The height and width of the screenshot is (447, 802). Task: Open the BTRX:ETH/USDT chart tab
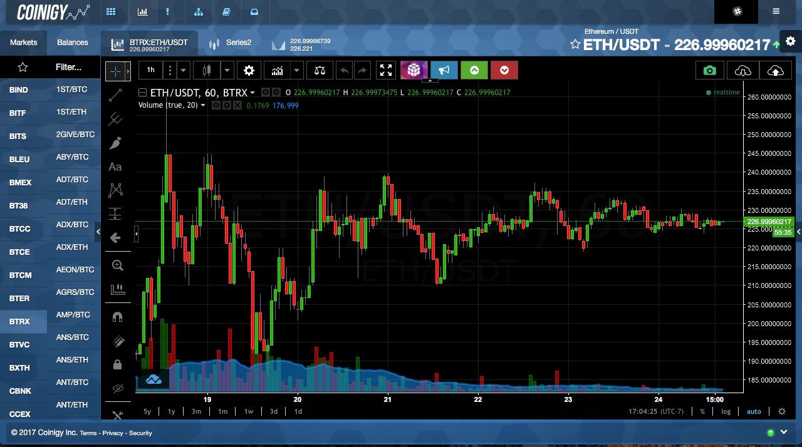click(150, 44)
